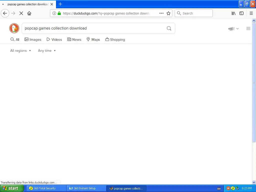Click the keyboard icon in taskbar
Viewport: 256px width, 192px height.
(219, 188)
